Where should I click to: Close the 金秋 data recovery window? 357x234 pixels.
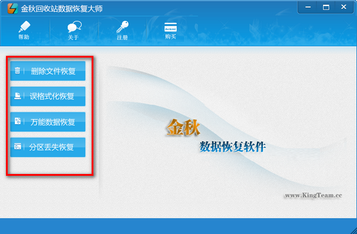(x=344, y=7)
